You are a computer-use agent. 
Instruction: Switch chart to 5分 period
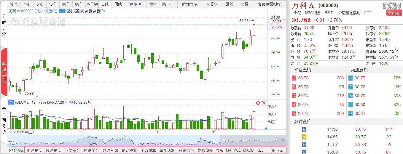[x=40, y=4]
